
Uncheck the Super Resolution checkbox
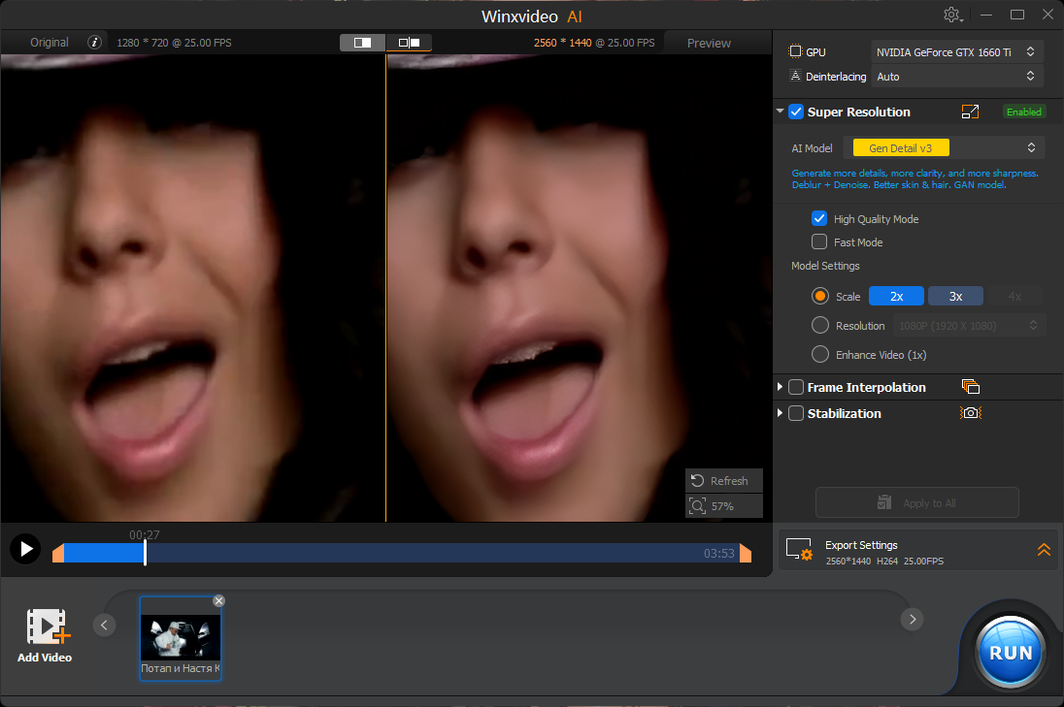click(x=796, y=112)
